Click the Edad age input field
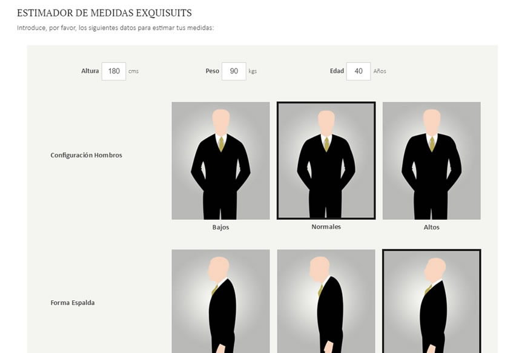 click(x=359, y=71)
